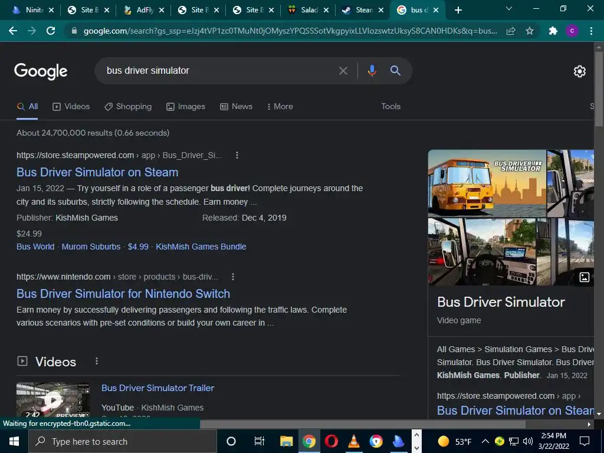Open knowledge panel Steam result link

click(x=516, y=411)
